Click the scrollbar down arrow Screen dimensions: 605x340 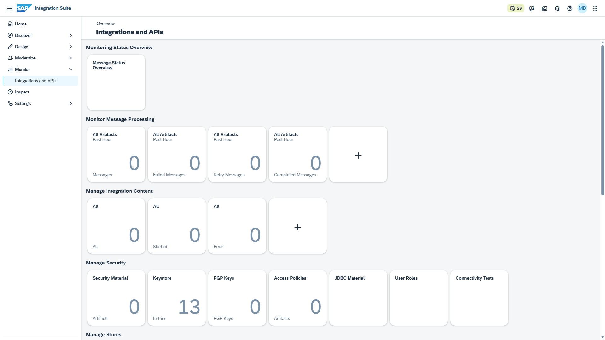pos(602,337)
